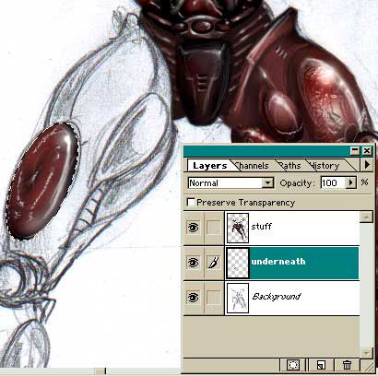This screenshot has height=376, width=378.
Task: Click the layers list scroll down arrow
Action: (x=366, y=352)
